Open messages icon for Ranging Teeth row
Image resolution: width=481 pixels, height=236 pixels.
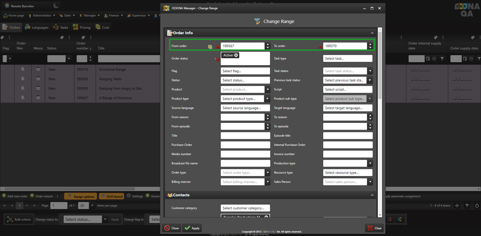pyautogui.click(x=38, y=79)
